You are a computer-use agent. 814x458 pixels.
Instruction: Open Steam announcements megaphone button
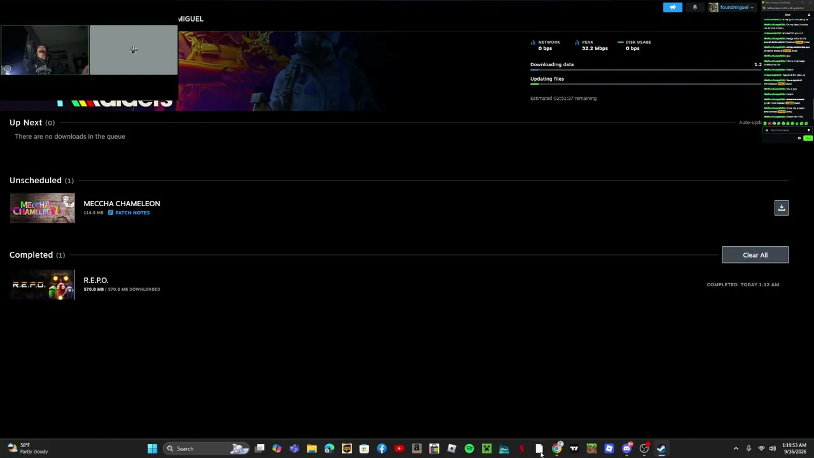(672, 8)
